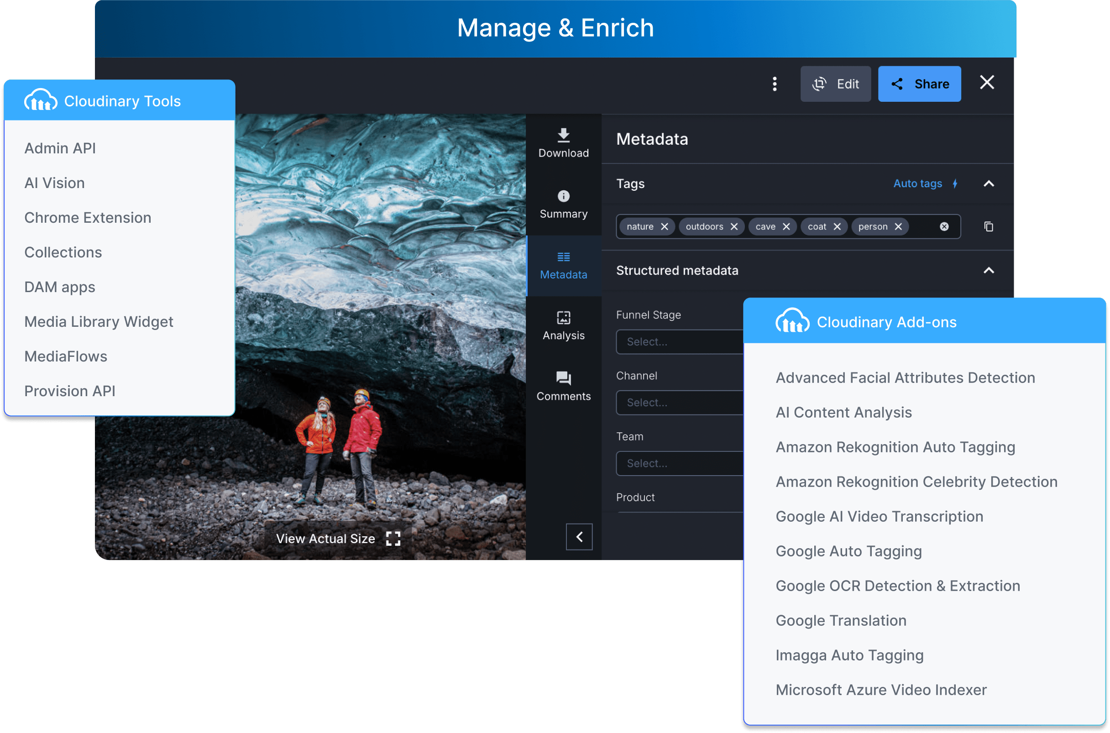The height and width of the screenshot is (733, 1110).
Task: Select Google AI Video Transcription add-on
Action: (x=880, y=517)
